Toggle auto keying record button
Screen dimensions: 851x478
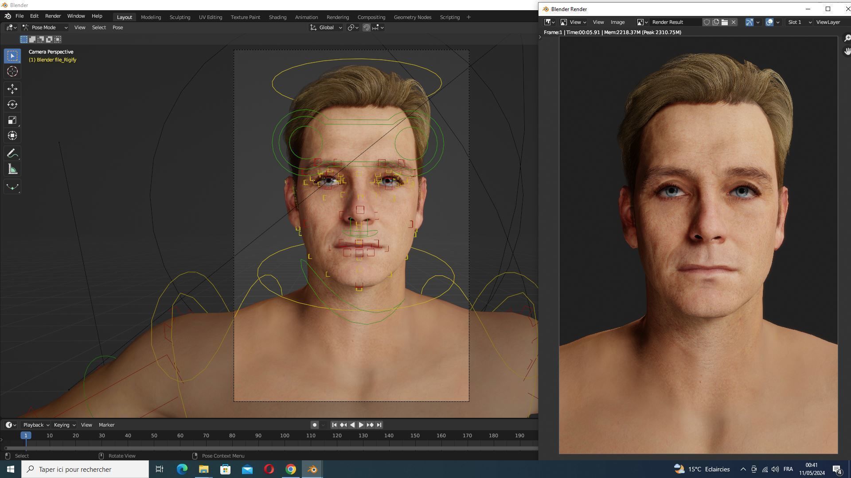coord(314,425)
